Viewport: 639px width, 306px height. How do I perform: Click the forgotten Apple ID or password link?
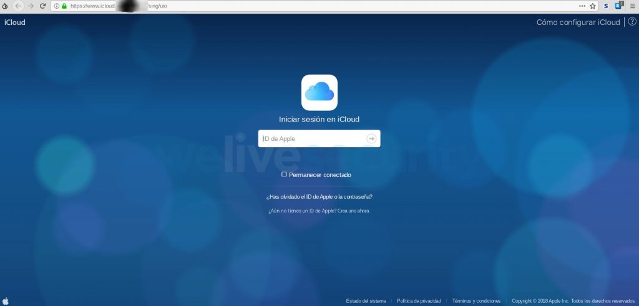319,196
